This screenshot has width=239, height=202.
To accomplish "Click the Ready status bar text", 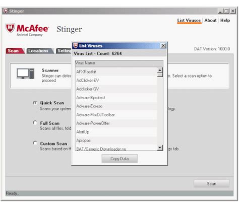I will tap(12, 193).
